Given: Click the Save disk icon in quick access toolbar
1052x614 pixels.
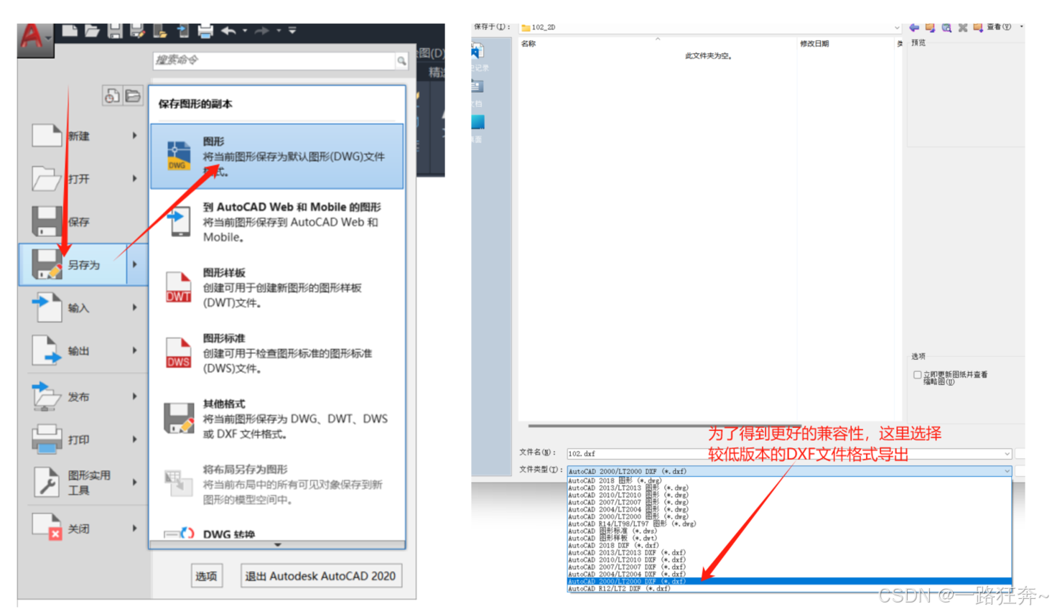Looking at the screenshot, I should [115, 30].
